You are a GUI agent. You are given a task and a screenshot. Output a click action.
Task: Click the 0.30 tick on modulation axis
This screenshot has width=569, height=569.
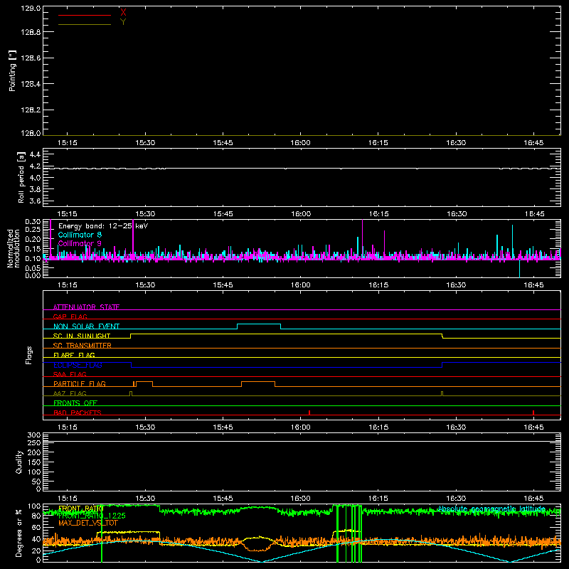click(33, 222)
